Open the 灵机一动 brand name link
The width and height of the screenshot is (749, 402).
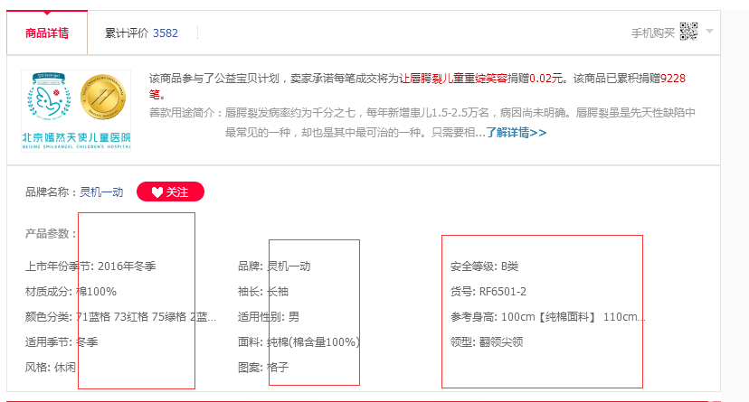(101, 192)
